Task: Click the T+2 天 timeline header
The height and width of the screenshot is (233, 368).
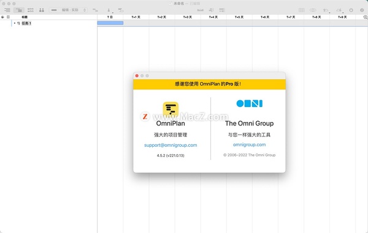Action: 162,17
